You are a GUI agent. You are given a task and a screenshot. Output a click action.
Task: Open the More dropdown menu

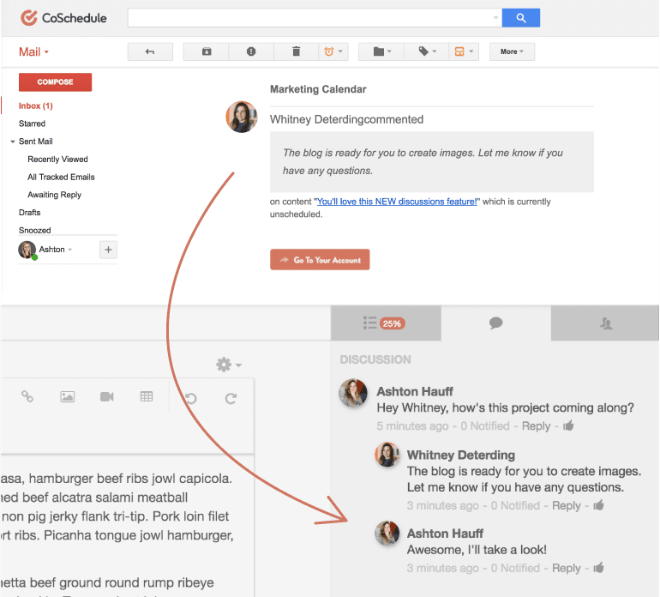pos(512,51)
